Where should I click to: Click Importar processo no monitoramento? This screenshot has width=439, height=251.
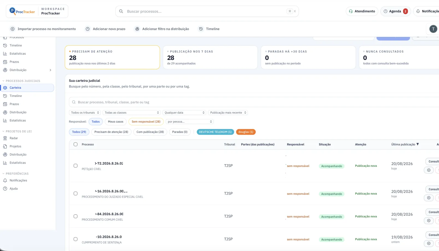[x=43, y=29]
